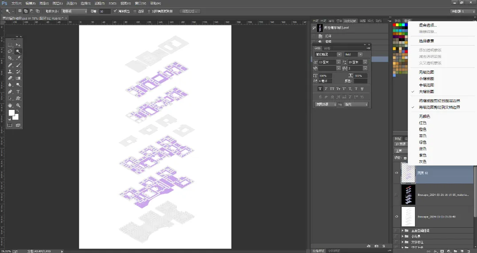Choose the Type (T) tool in the toolbox
The image size is (477, 253).
click(x=18, y=92)
